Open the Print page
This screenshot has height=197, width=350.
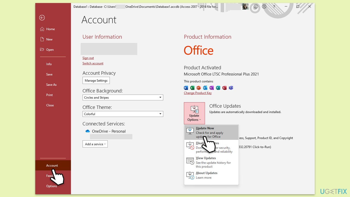pyautogui.click(x=53, y=95)
